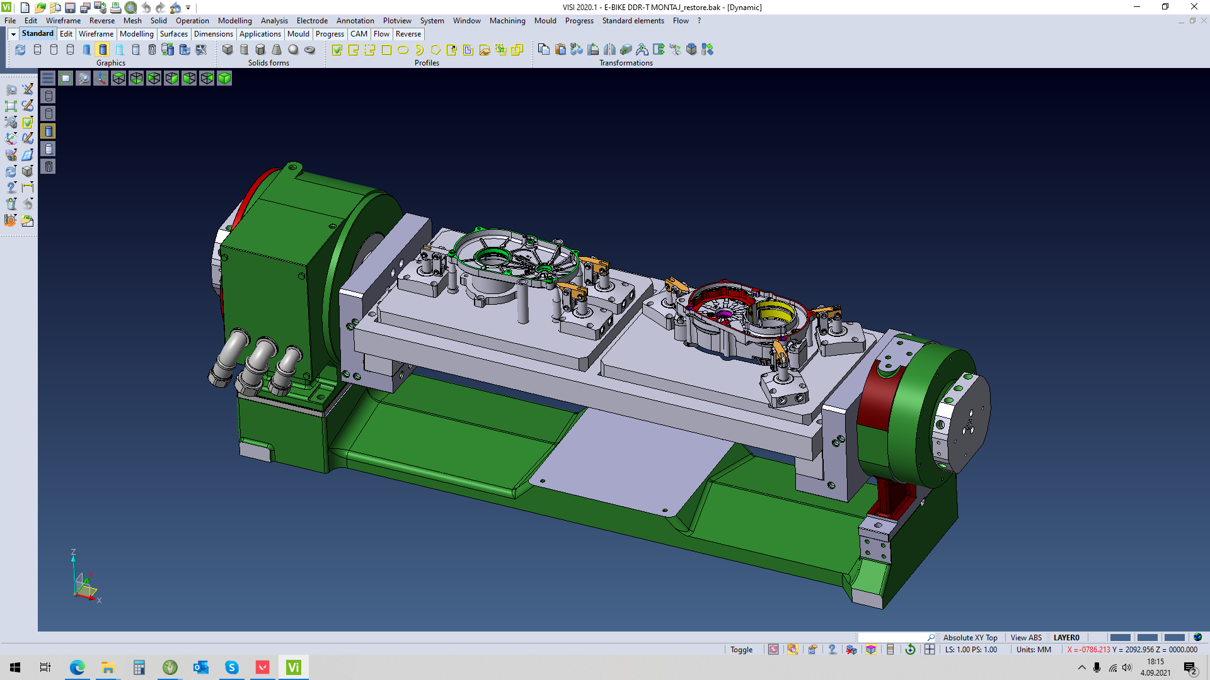Screen dimensions: 1210x680
Task: Switch to top view cube icon
Action: 118,78
